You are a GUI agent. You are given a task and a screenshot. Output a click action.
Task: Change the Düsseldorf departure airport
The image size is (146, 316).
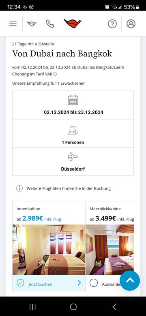coord(73,169)
